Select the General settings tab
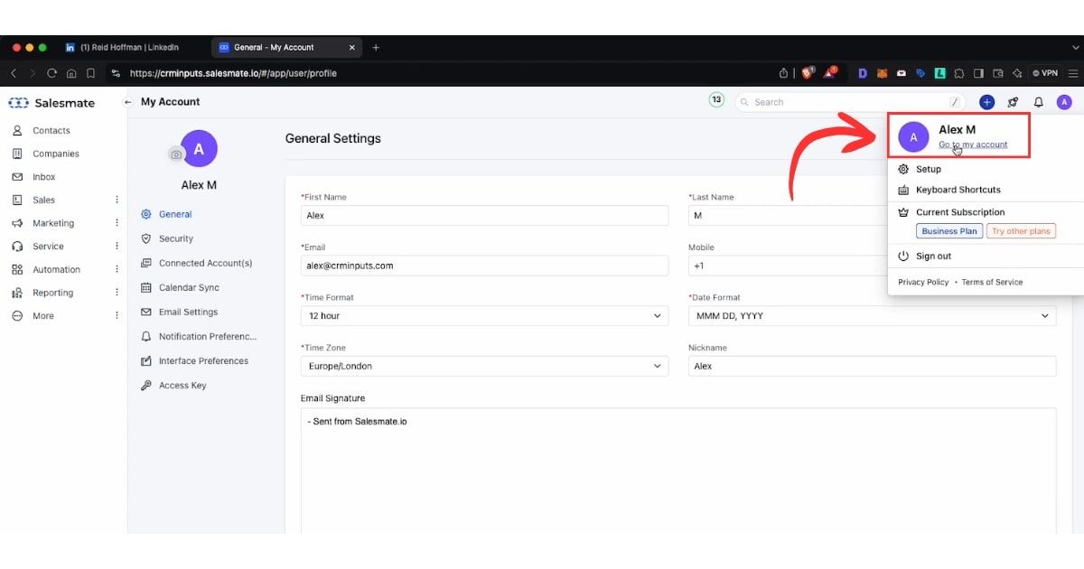Screen dimensions: 1084x569 pos(174,214)
